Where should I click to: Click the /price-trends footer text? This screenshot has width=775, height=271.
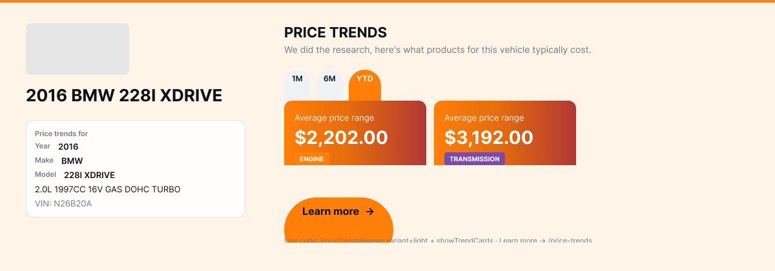tap(570, 241)
